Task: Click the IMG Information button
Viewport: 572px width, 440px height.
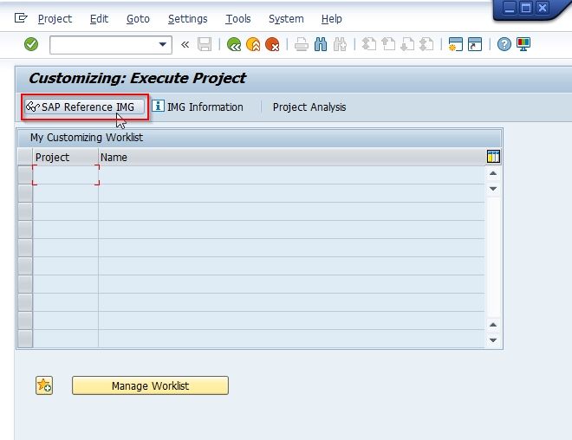Action: pos(198,107)
